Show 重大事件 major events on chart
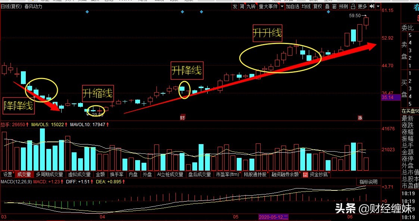The width and height of the screenshot is (419, 221). click(268, 6)
